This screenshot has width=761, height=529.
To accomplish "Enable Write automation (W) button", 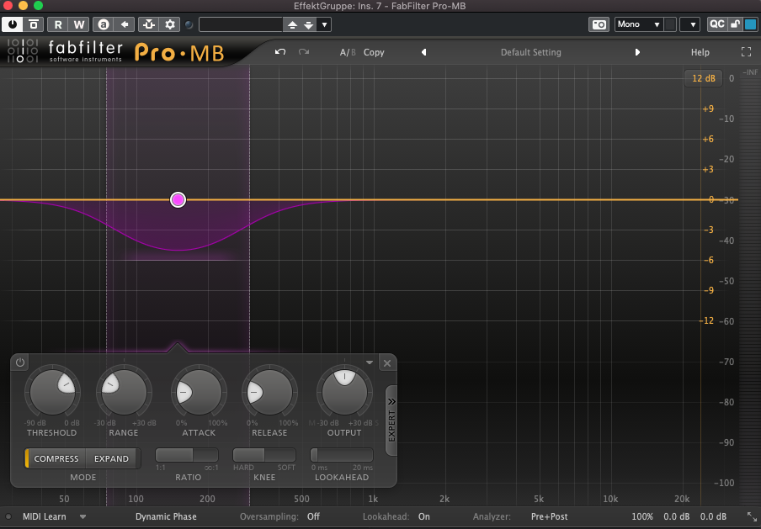I will 78,24.
